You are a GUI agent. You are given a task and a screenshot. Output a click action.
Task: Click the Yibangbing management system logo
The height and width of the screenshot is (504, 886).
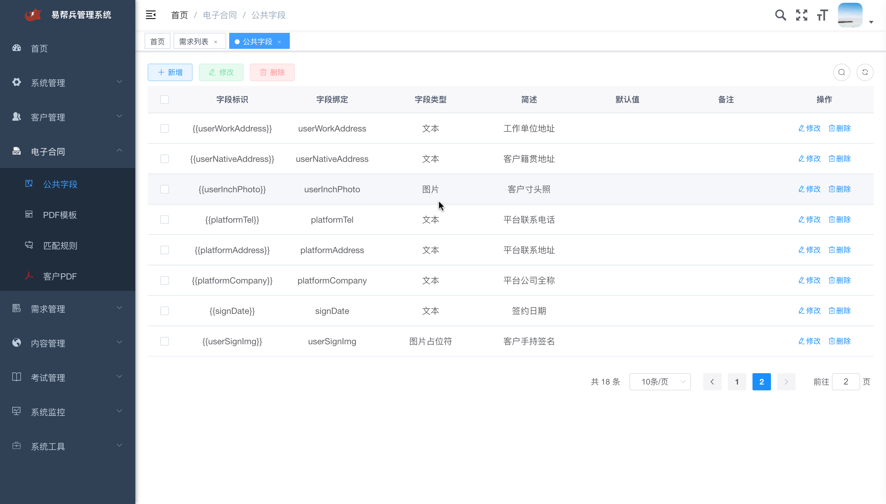point(34,15)
